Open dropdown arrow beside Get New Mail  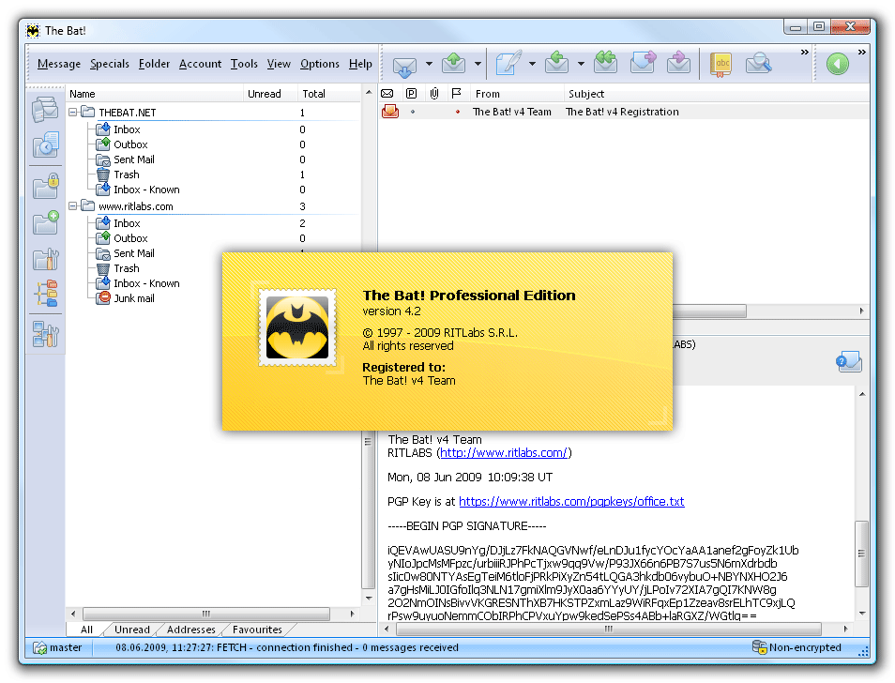click(x=429, y=64)
